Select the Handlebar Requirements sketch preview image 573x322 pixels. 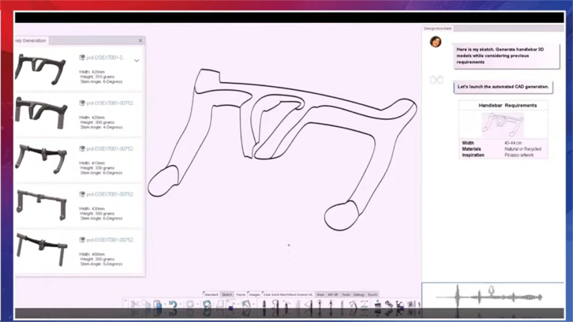(x=502, y=125)
